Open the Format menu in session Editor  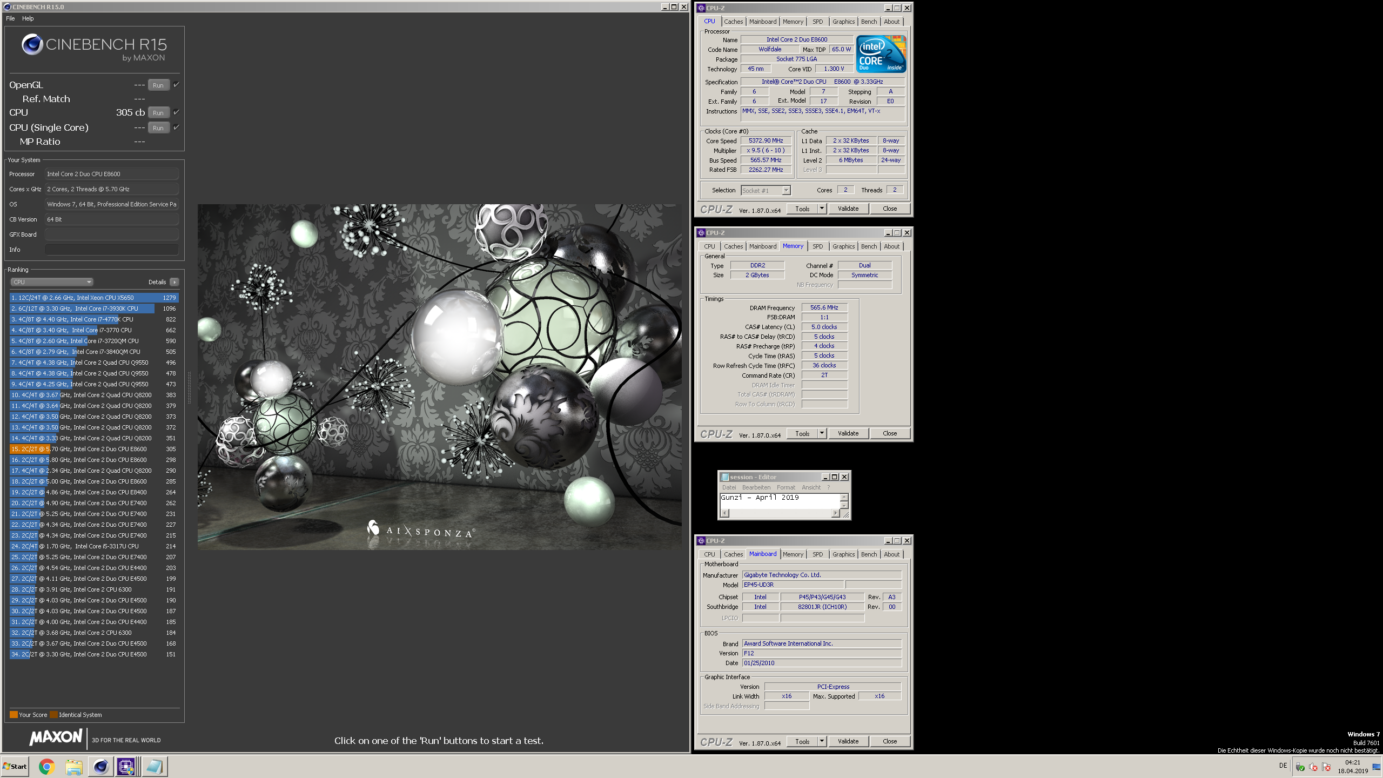786,487
